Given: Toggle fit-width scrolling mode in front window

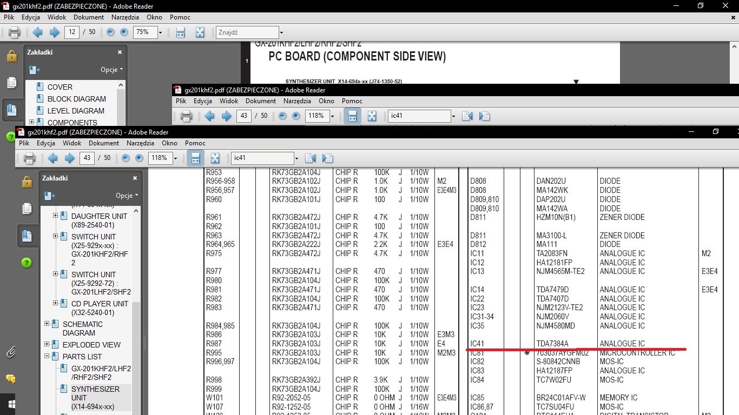Looking at the screenshot, I should (195, 158).
